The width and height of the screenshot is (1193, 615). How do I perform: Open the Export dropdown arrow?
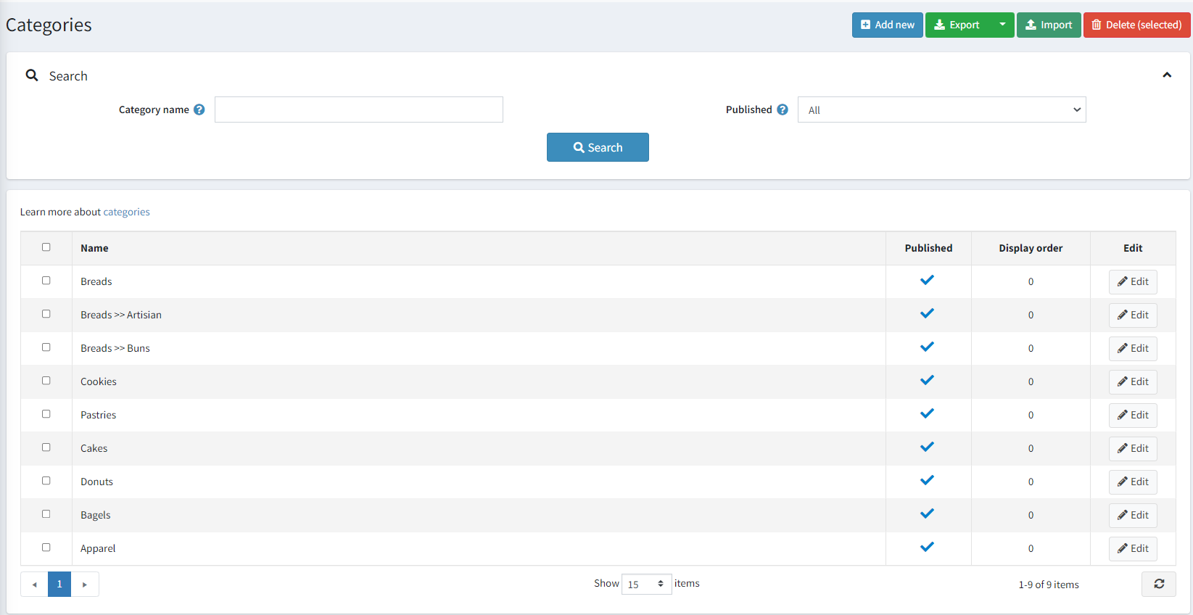click(x=1002, y=25)
